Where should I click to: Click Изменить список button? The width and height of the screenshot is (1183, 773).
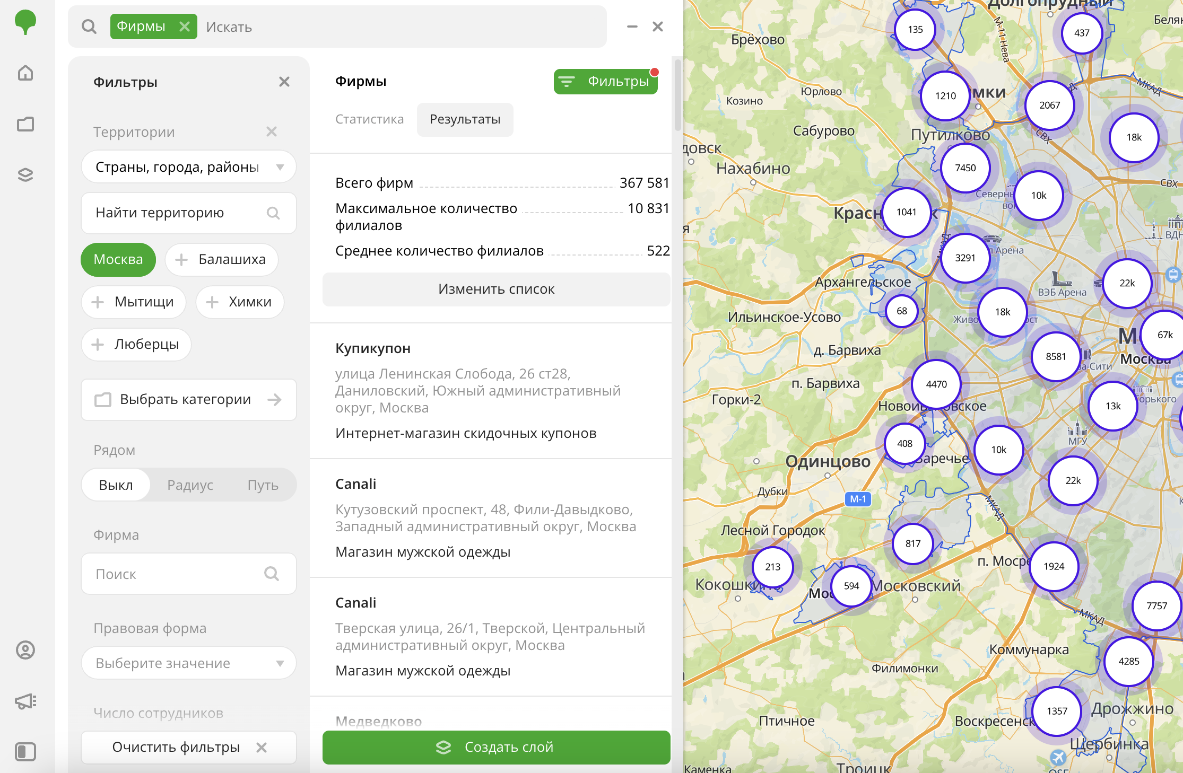coord(497,289)
